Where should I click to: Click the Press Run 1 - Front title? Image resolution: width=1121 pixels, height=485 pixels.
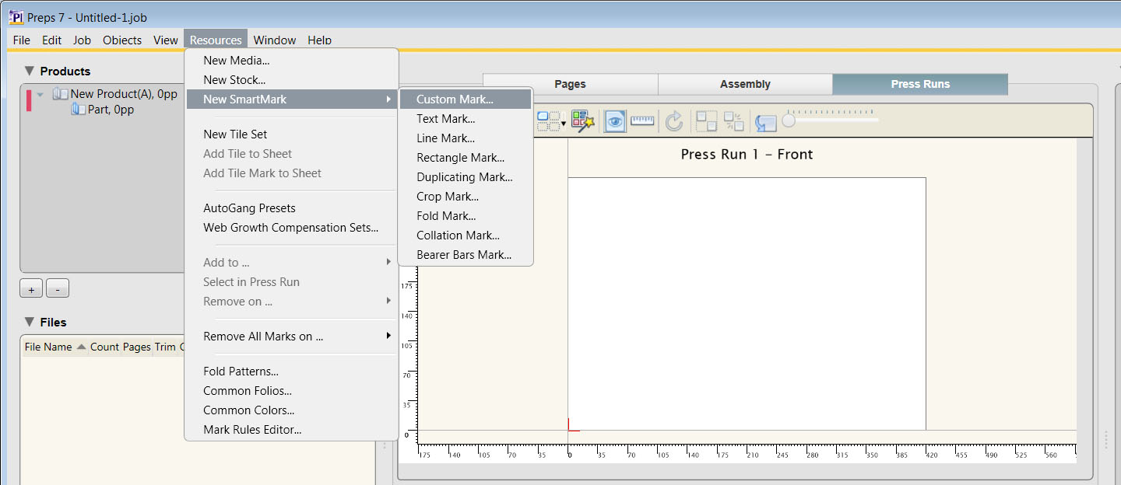click(x=747, y=154)
